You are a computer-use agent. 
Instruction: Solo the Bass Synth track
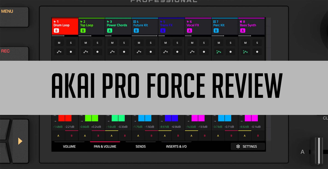(257, 43)
